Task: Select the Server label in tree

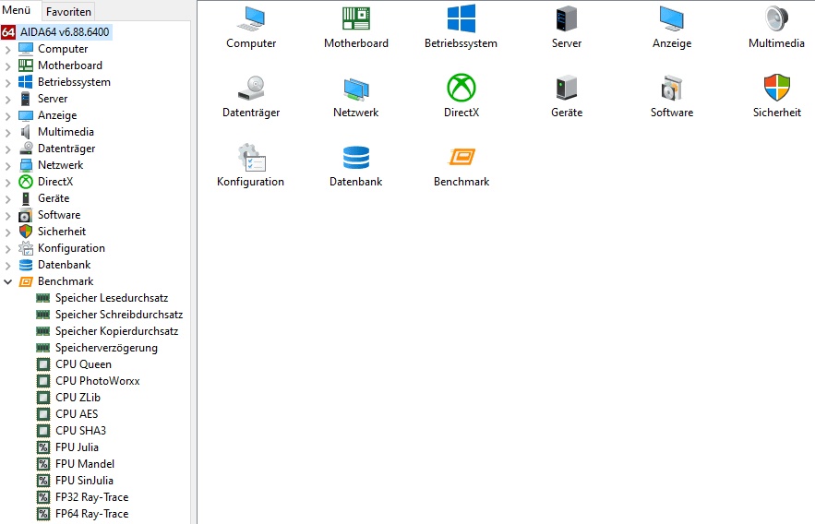Action: click(x=53, y=99)
